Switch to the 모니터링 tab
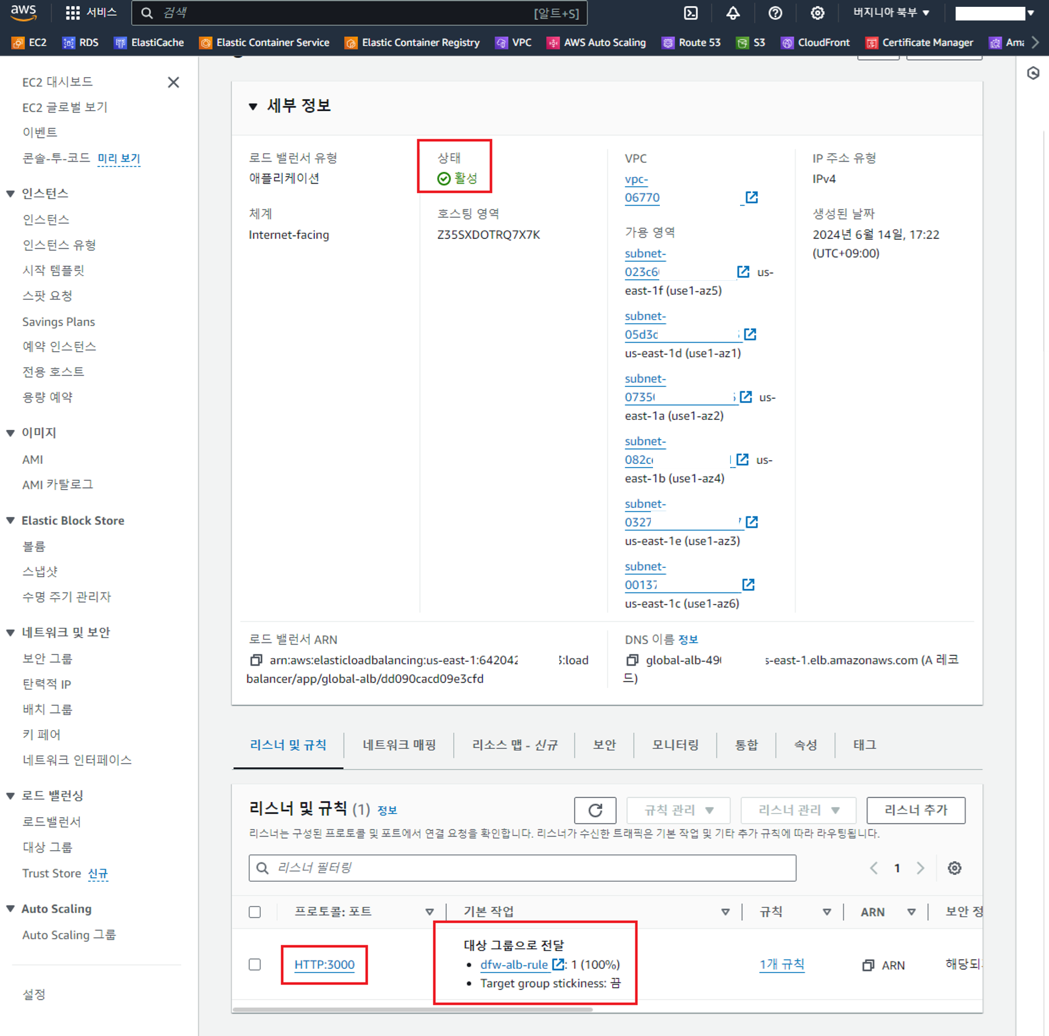Image resolution: width=1049 pixels, height=1036 pixels. (675, 745)
